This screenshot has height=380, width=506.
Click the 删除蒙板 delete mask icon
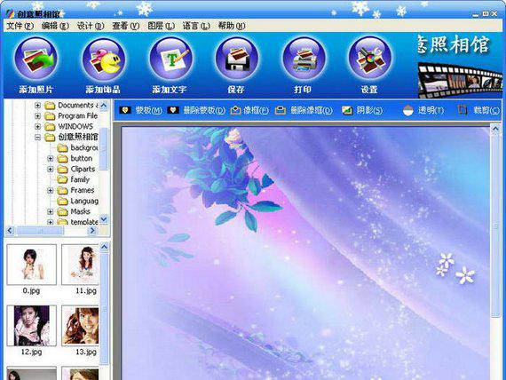pos(173,110)
